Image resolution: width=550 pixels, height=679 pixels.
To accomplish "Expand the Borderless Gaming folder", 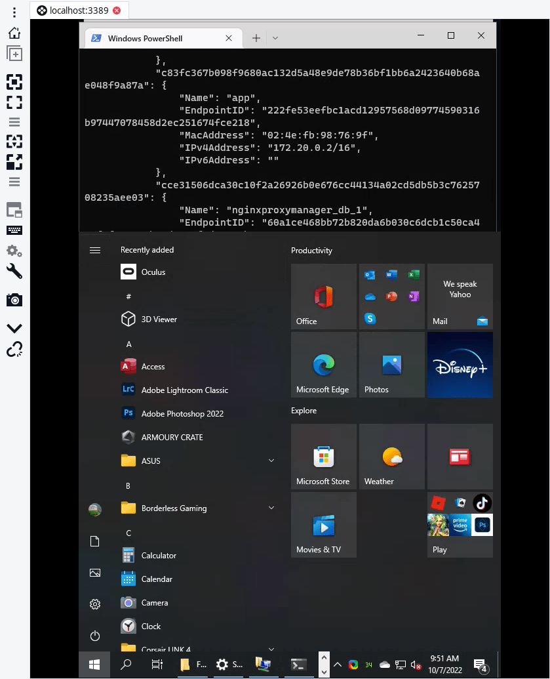I will pyautogui.click(x=271, y=508).
